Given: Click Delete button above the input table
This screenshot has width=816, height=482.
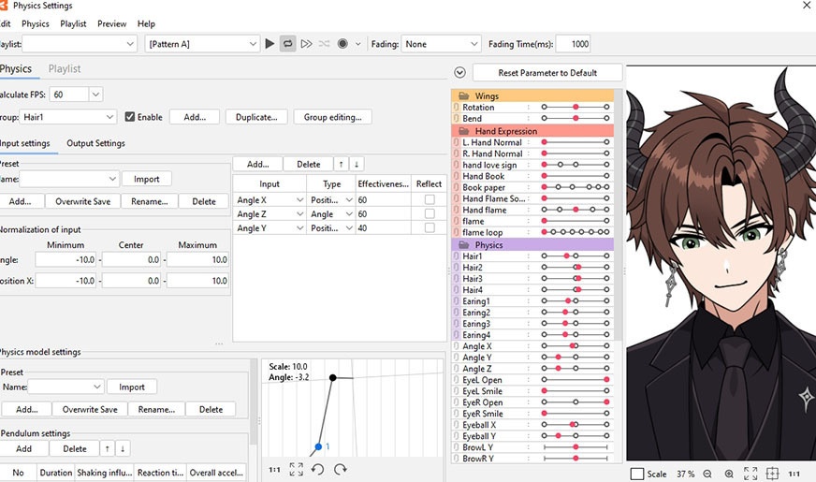Looking at the screenshot, I should (x=309, y=164).
